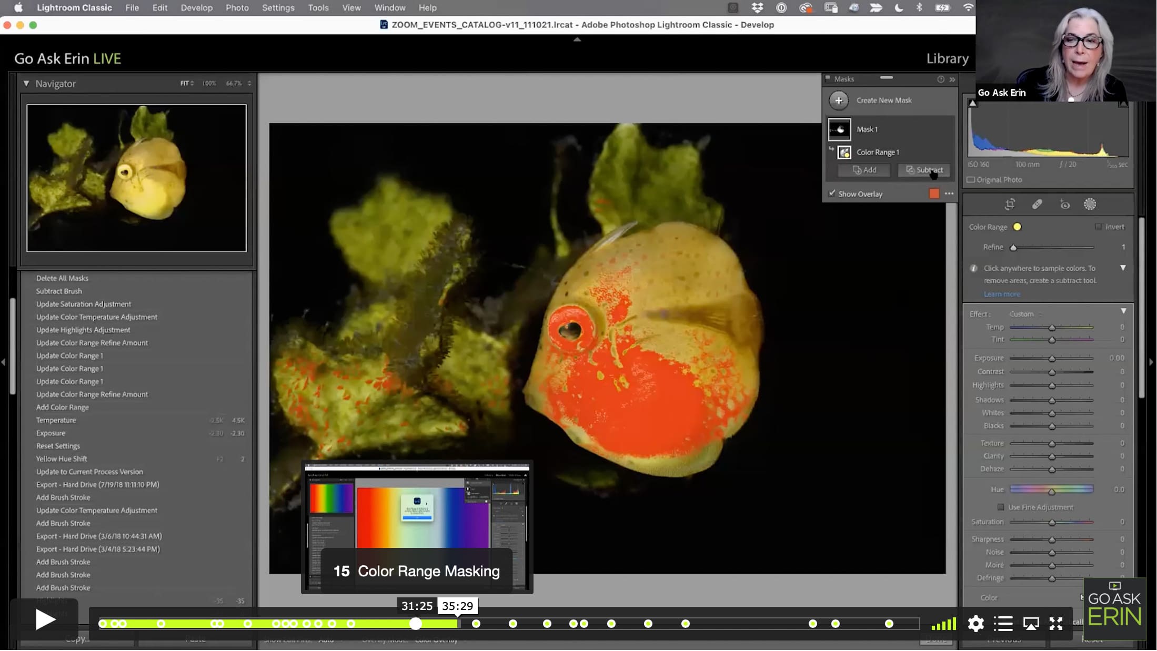Viewport: 1157px width, 651px height.
Task: Toggle the Show Overlay checkbox
Action: coord(832,194)
